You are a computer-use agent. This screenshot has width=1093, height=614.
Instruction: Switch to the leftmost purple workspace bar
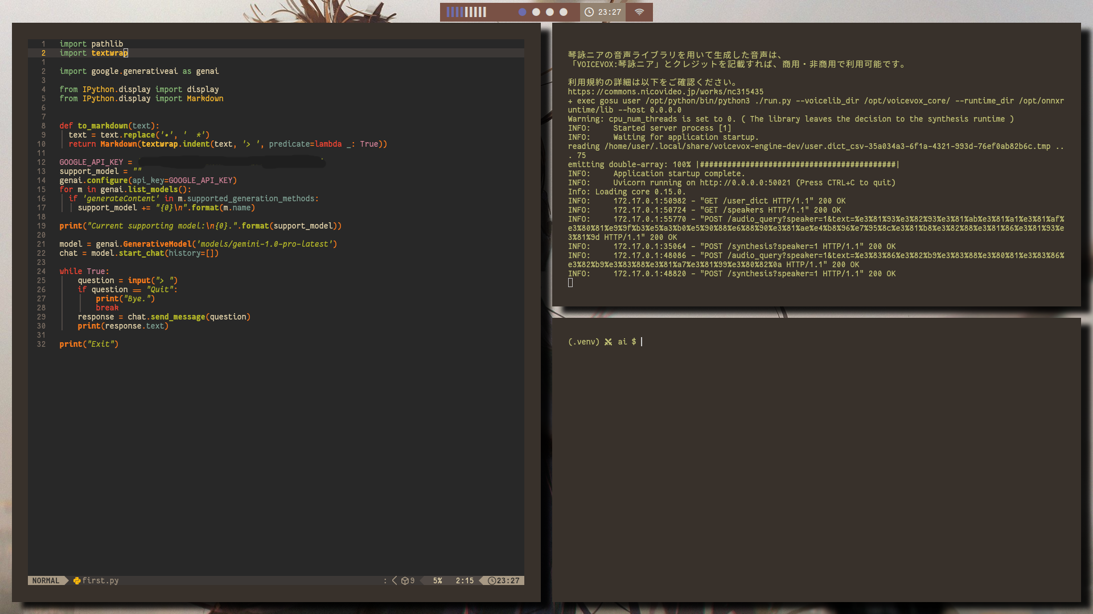[x=448, y=11]
